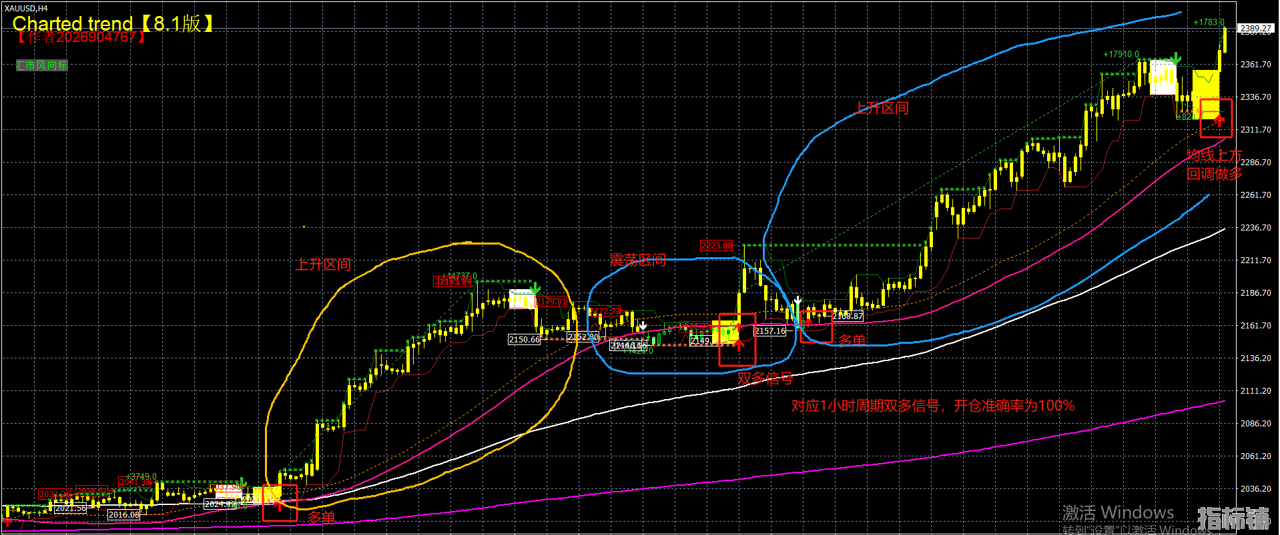Viewport: 1280px width, 535px height.
Task: Click the 2136.20 price axis value
Action: tap(1255, 358)
